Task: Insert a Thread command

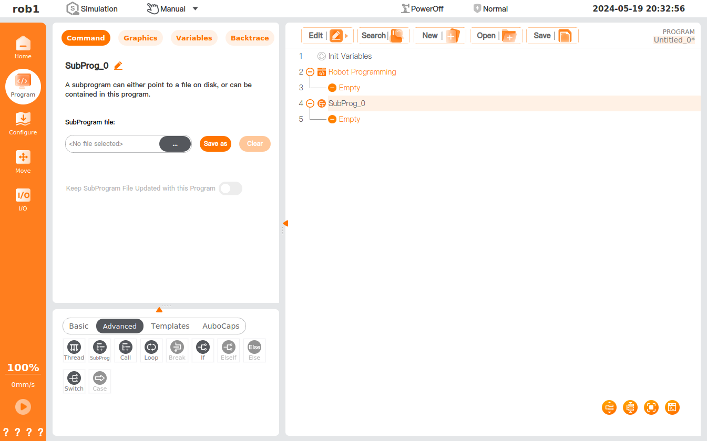Action: pos(74,350)
